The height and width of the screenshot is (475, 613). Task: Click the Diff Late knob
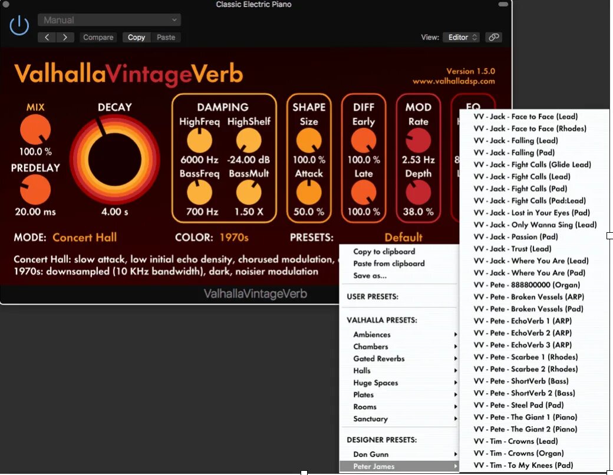(364, 192)
